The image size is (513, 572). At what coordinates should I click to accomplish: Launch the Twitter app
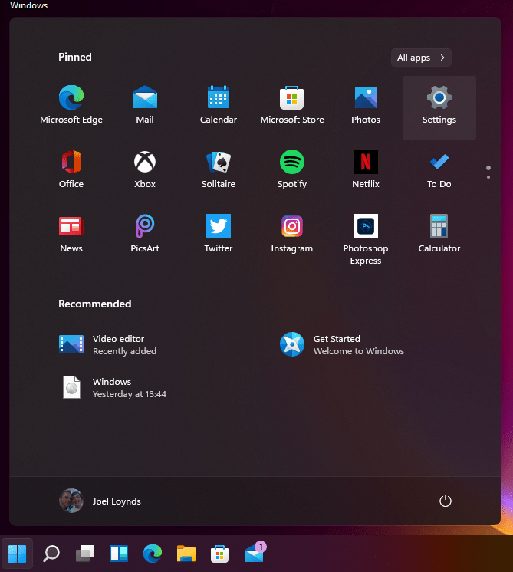pos(219,234)
